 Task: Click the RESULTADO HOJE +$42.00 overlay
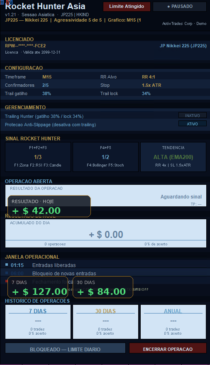coord(49,206)
